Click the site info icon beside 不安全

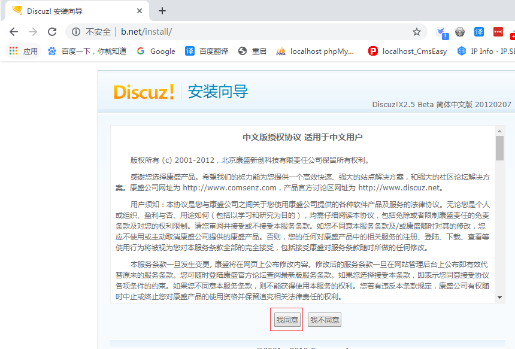tap(76, 32)
